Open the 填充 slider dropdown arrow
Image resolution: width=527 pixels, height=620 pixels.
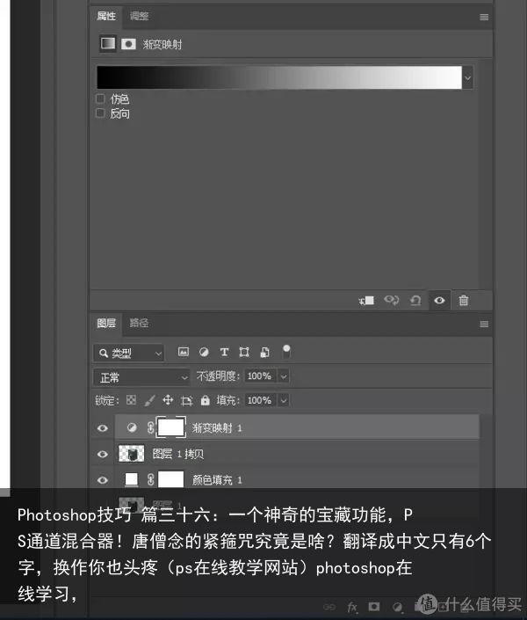click(x=283, y=400)
